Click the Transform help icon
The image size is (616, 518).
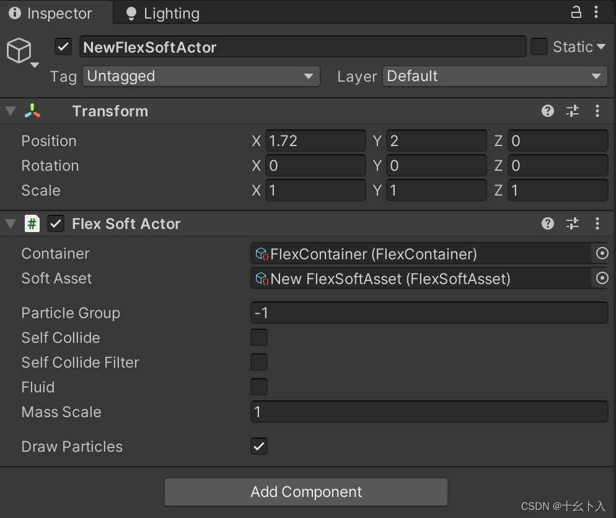[547, 111]
